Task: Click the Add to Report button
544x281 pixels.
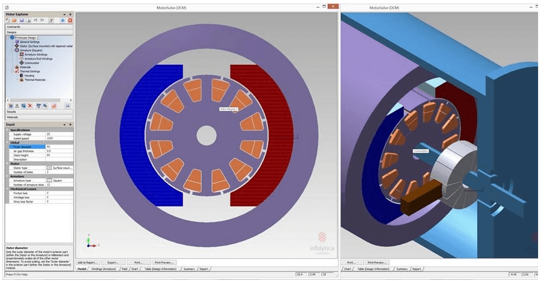Action: 88,263
